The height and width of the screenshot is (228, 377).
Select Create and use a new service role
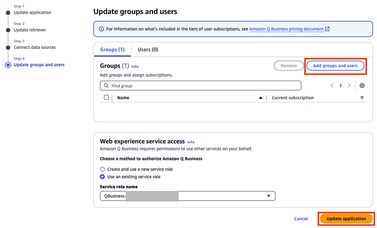point(102,169)
